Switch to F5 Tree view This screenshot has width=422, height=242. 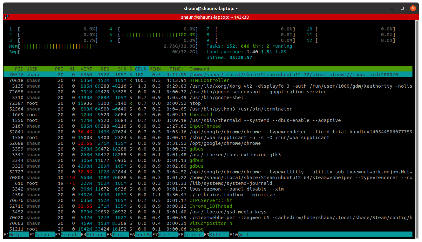[118, 235]
